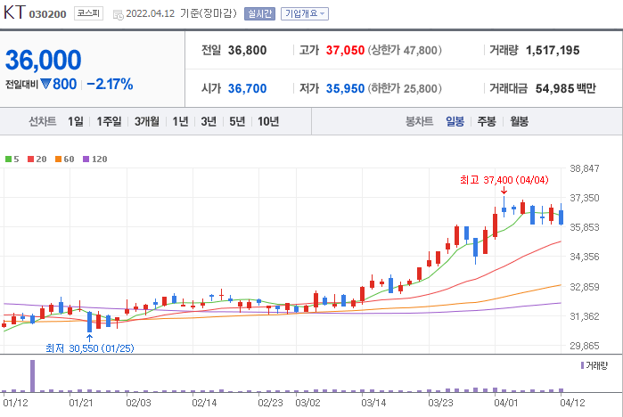
Task: Click the 03/14 date axis label
Action: [373, 403]
